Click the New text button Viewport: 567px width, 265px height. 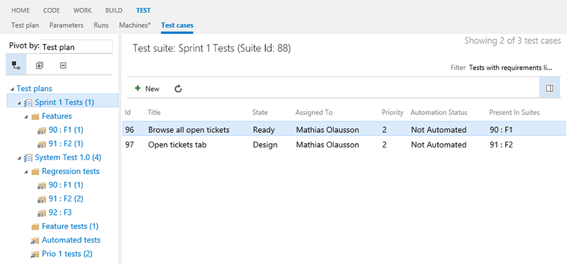152,89
